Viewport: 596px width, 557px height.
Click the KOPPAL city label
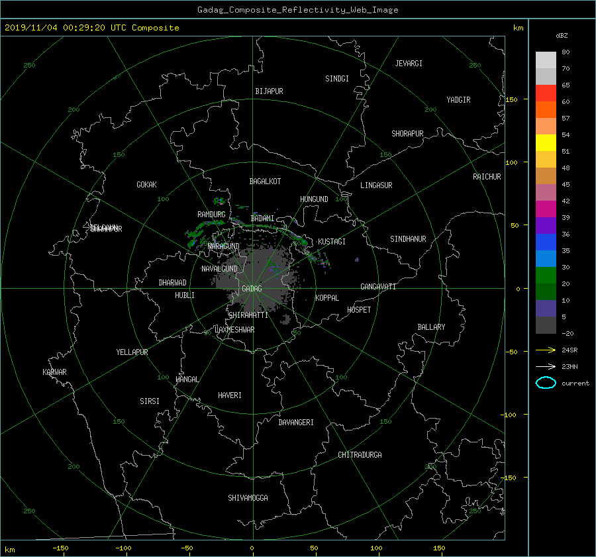327,298
